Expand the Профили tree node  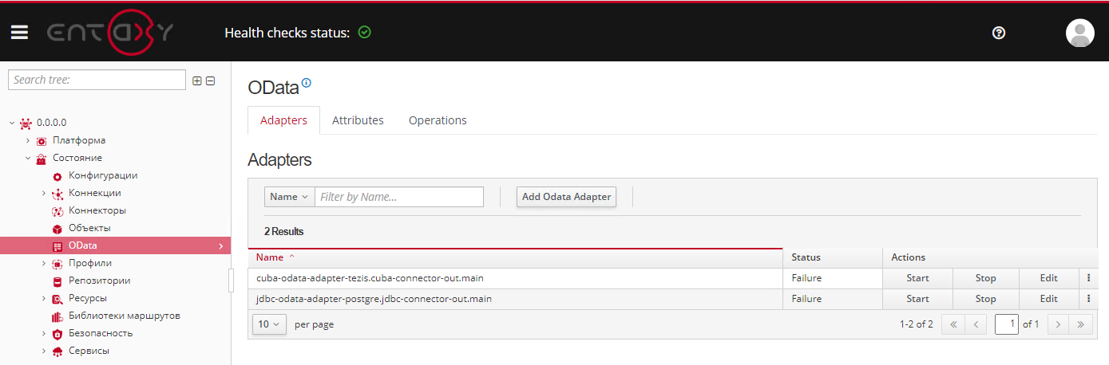44,263
